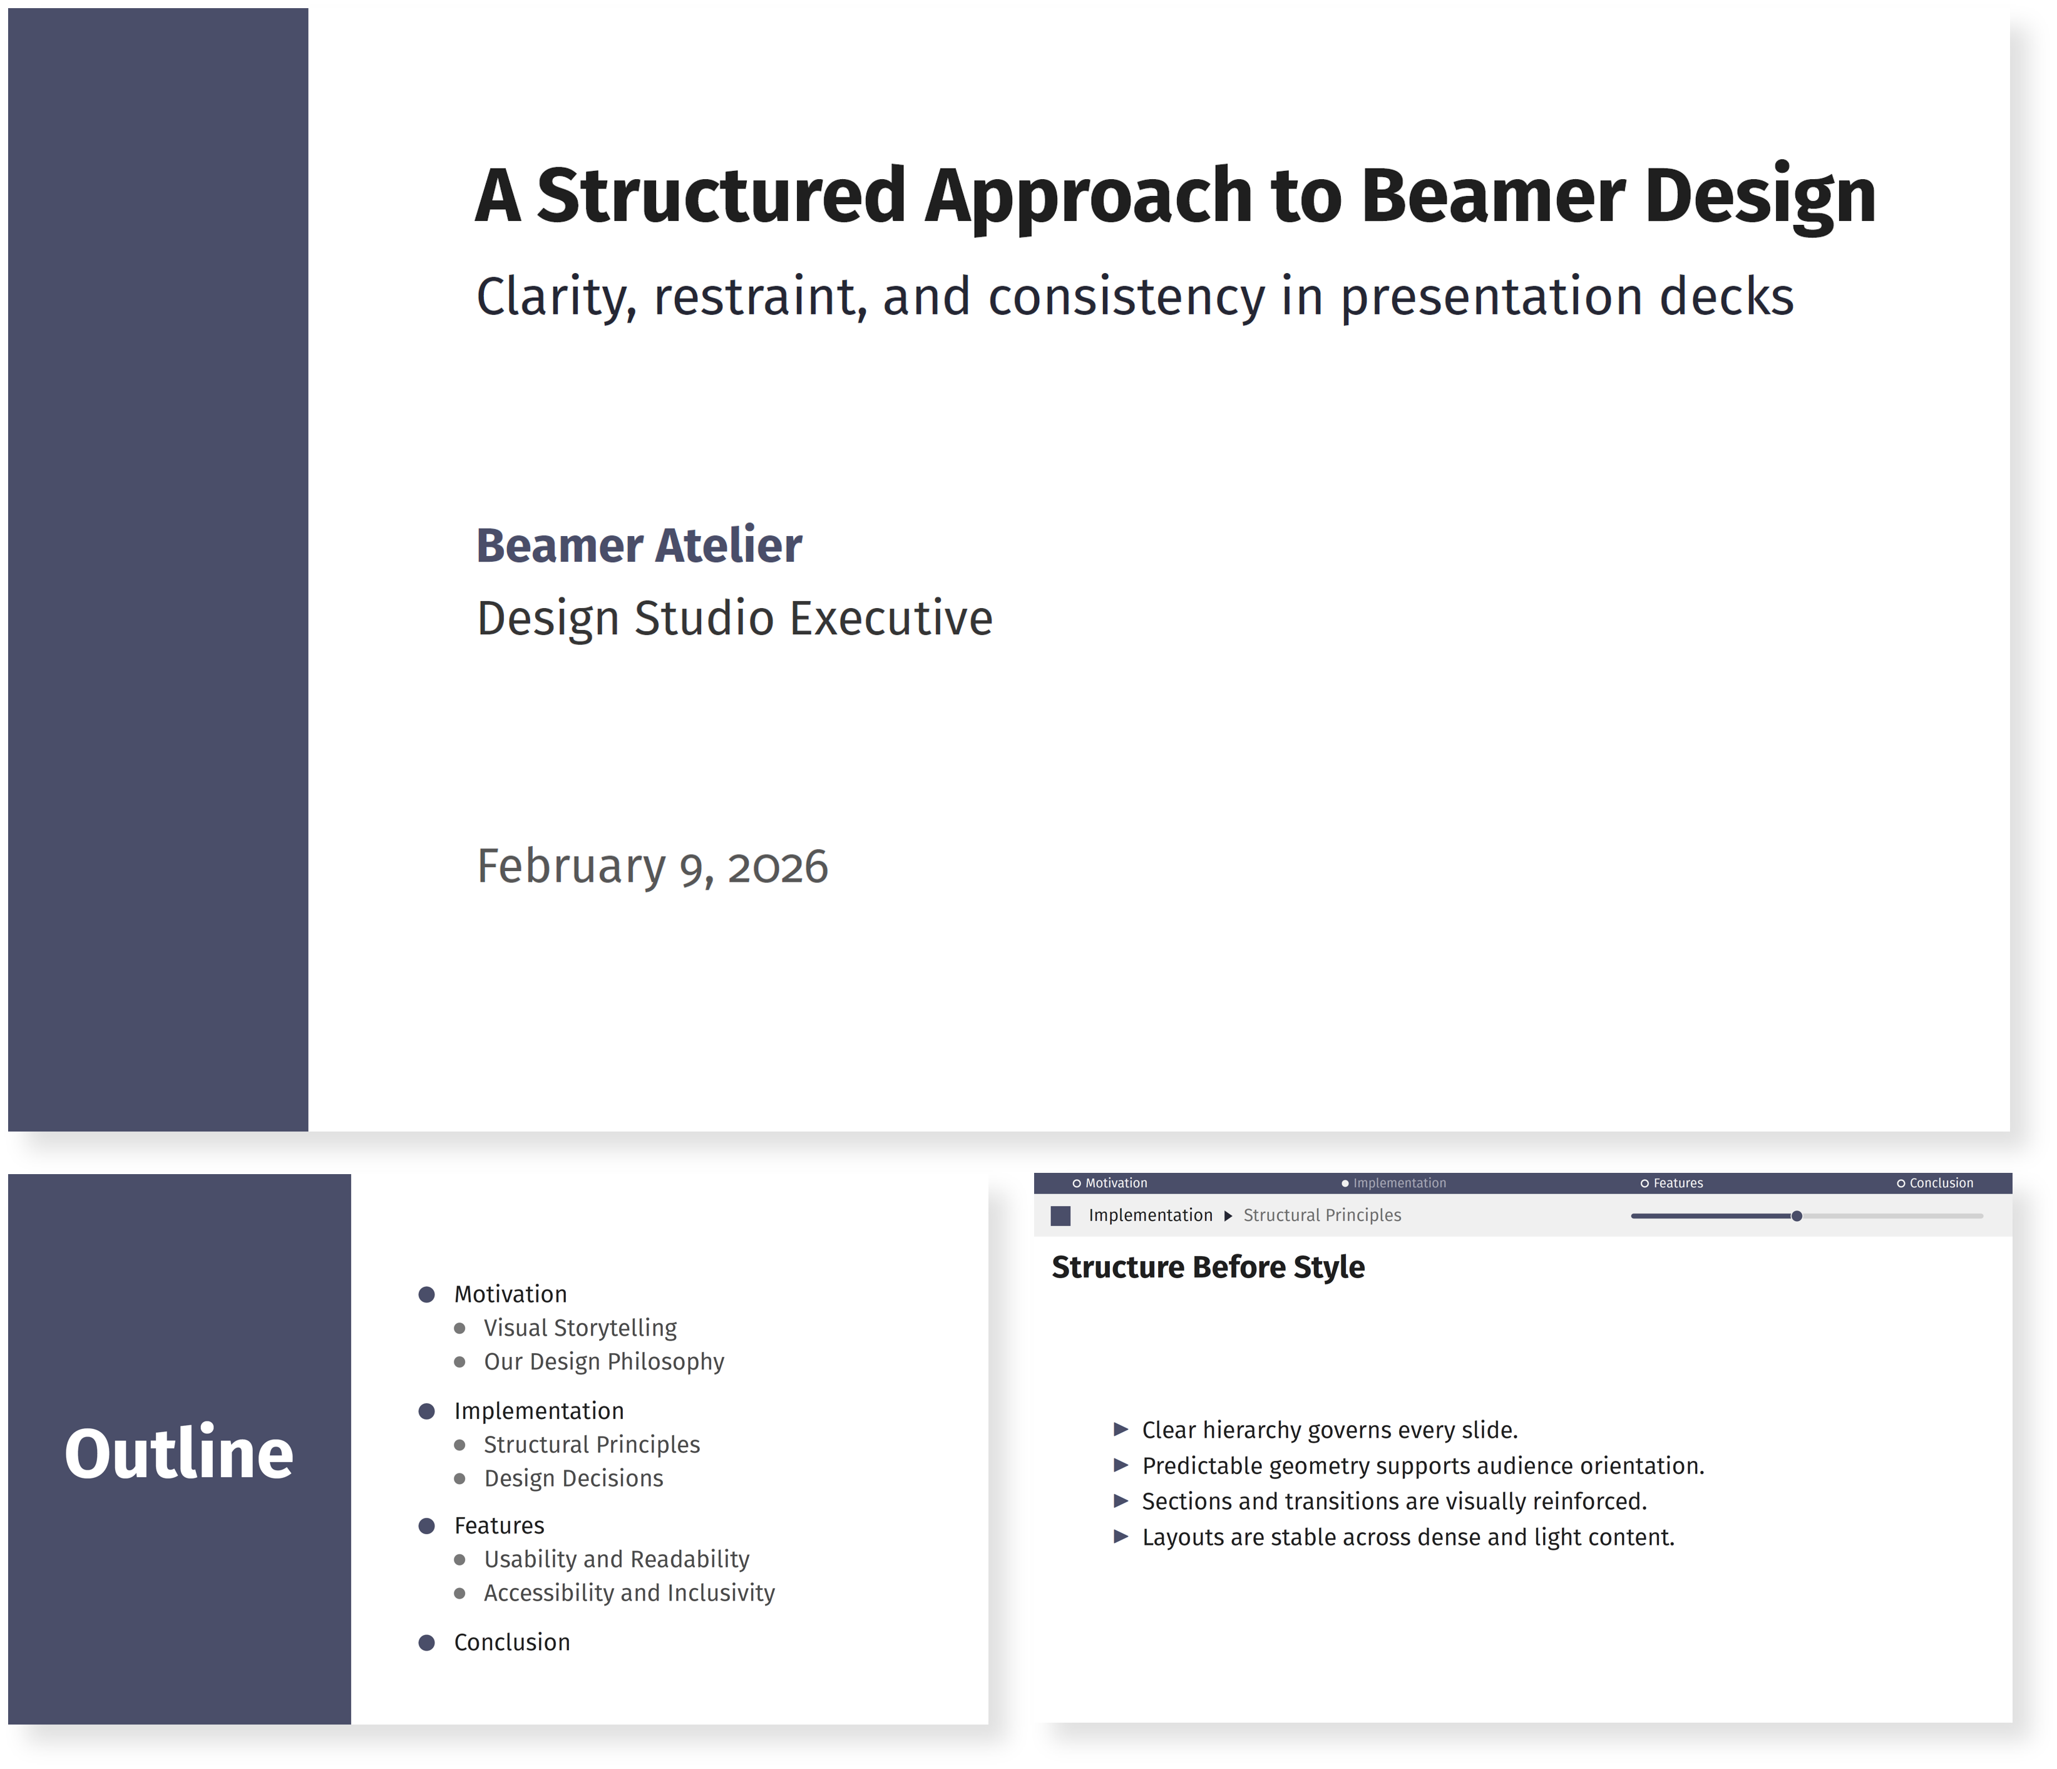The height and width of the screenshot is (1769, 2057).
Task: Select the Features label in top navigation
Action: [x=1678, y=1183]
